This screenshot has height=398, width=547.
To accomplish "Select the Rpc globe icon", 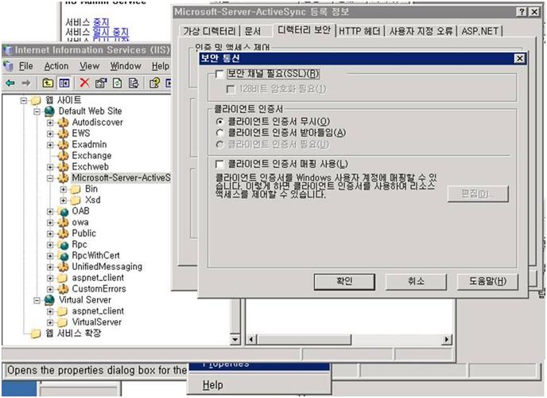I will pos(64,244).
